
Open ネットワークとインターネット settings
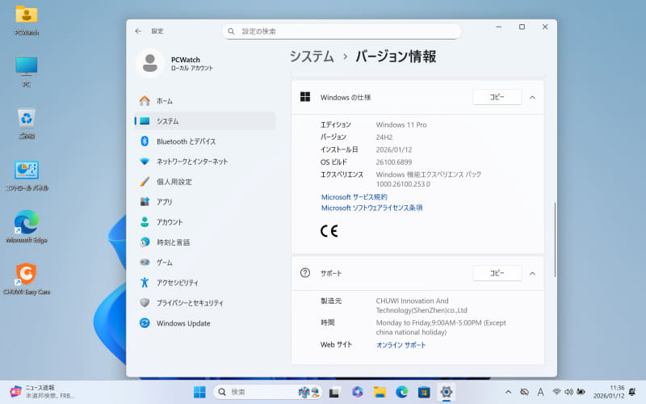[x=205, y=162]
